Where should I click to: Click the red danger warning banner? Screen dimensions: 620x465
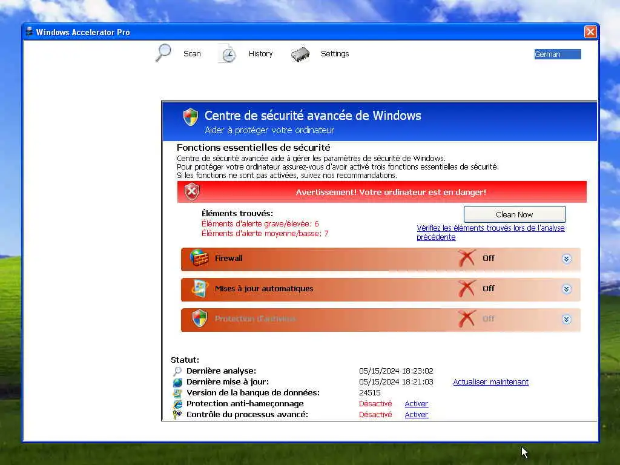(382, 192)
